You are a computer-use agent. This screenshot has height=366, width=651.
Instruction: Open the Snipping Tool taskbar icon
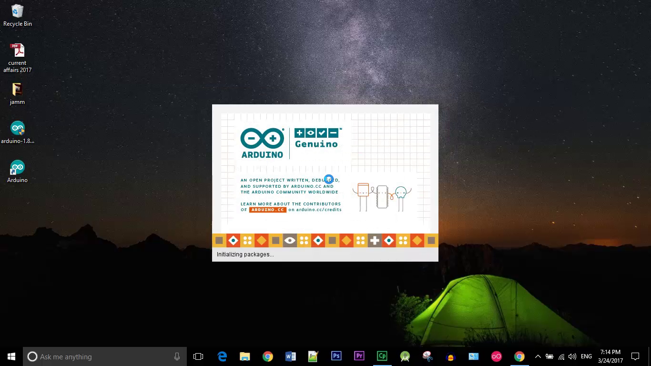427,356
